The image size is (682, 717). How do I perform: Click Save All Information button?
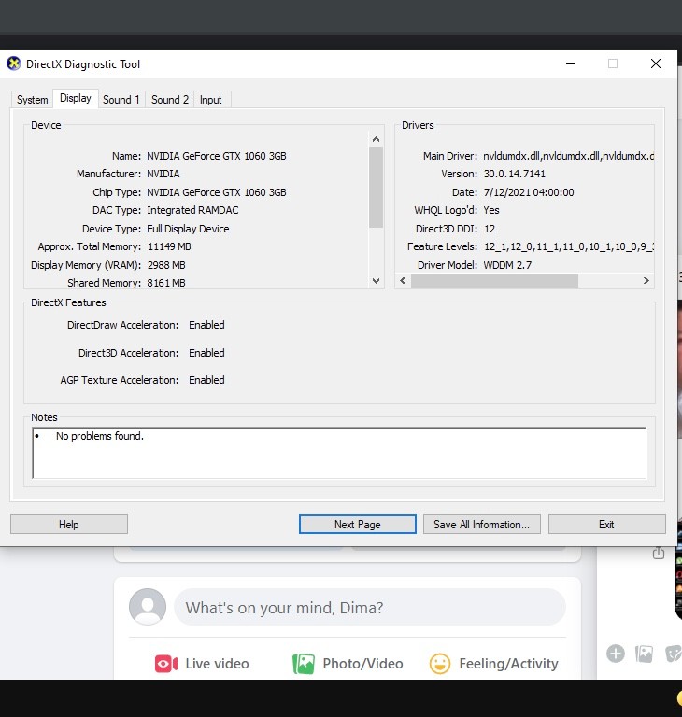[x=481, y=524]
